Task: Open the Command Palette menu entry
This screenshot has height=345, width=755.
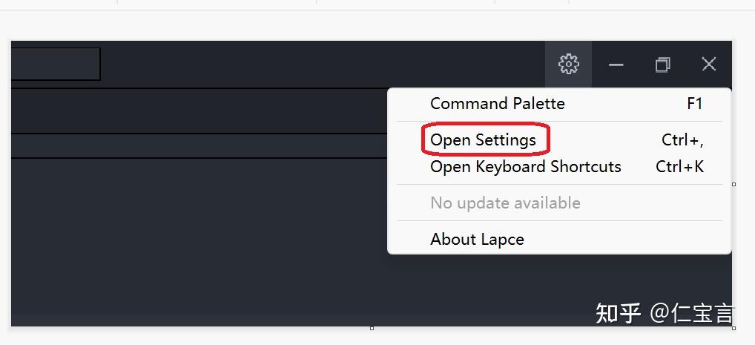Action: click(x=497, y=104)
